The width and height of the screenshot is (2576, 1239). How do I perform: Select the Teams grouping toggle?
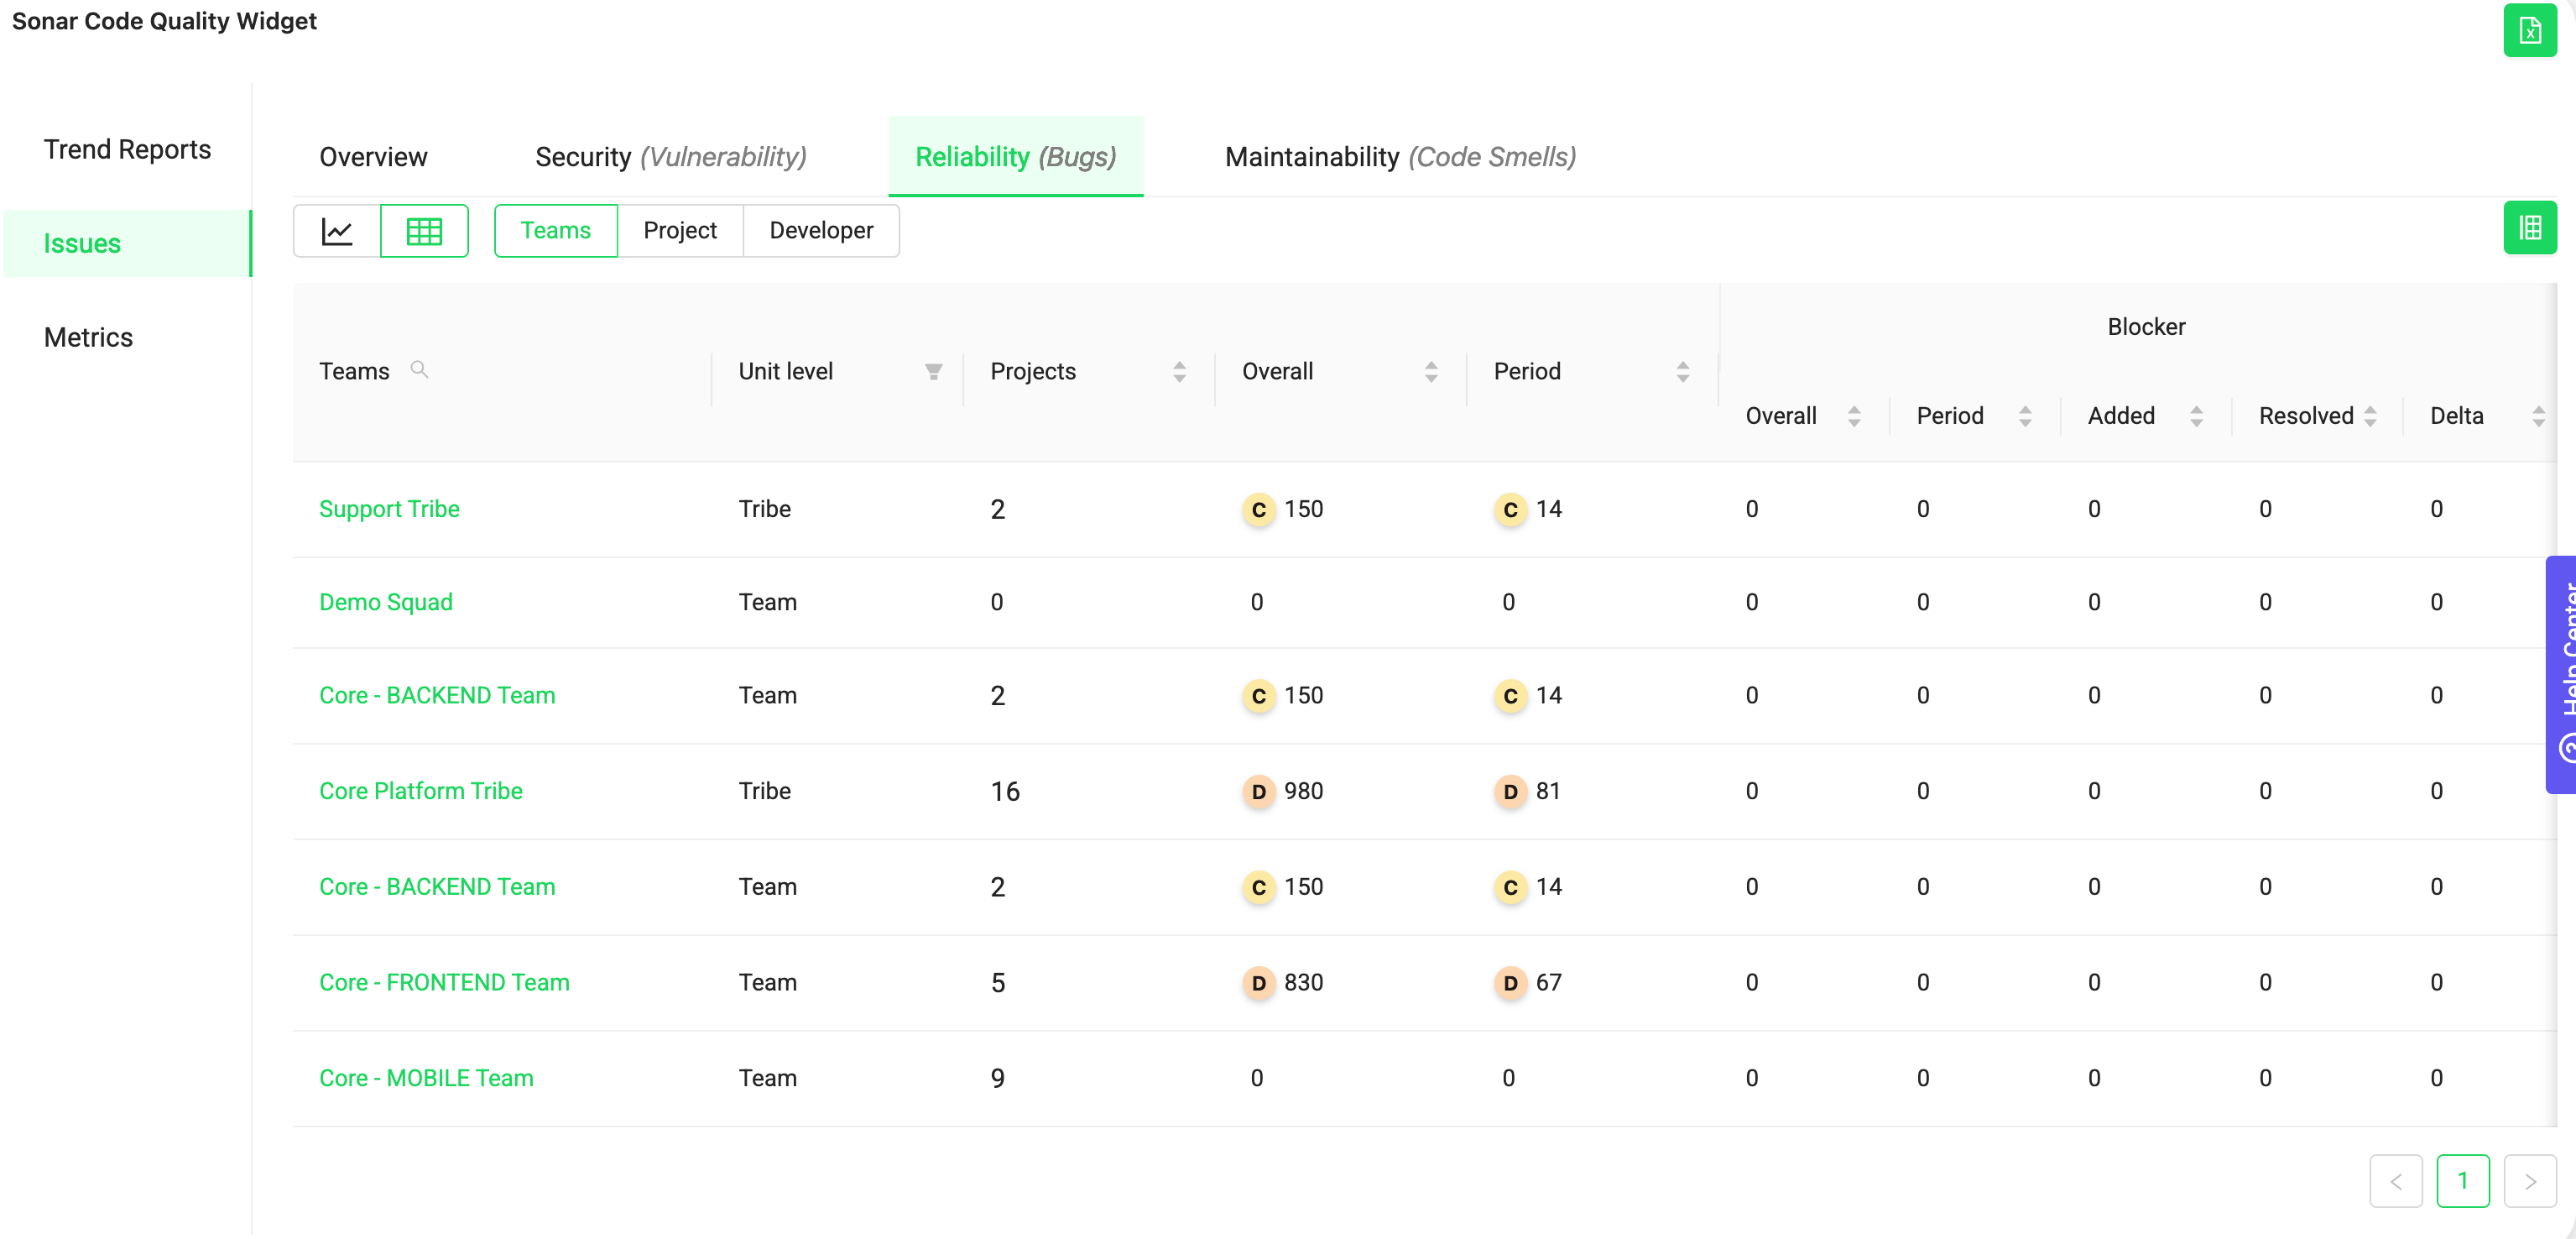[555, 231]
